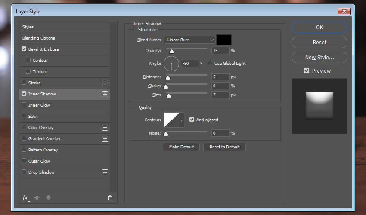Viewport: 366px width, 215px height.
Task: Click the move effect up arrow
Action: coord(37,198)
